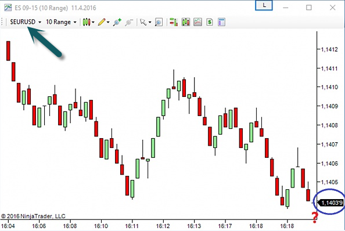Image resolution: width=345 pixels, height=231 pixels.
Task: Open the chart style dropdown arrow
Action: pos(93,22)
